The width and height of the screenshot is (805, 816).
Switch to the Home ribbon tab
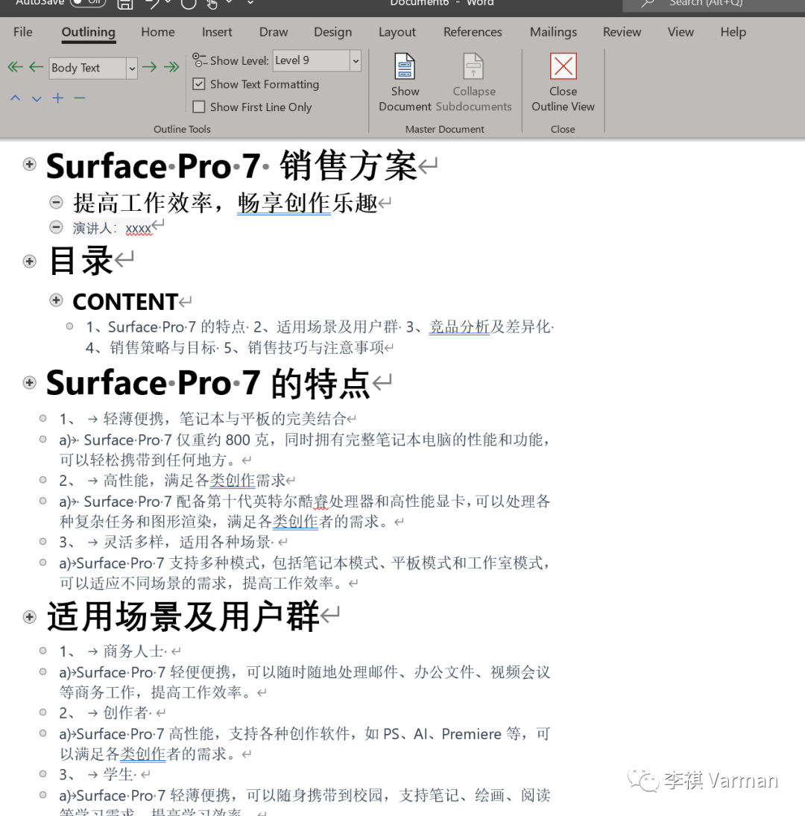pos(157,32)
